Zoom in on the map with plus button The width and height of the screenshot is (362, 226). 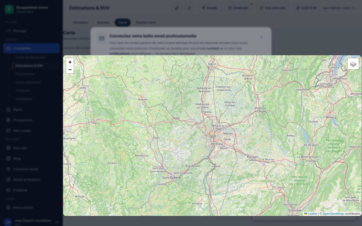[70, 62]
